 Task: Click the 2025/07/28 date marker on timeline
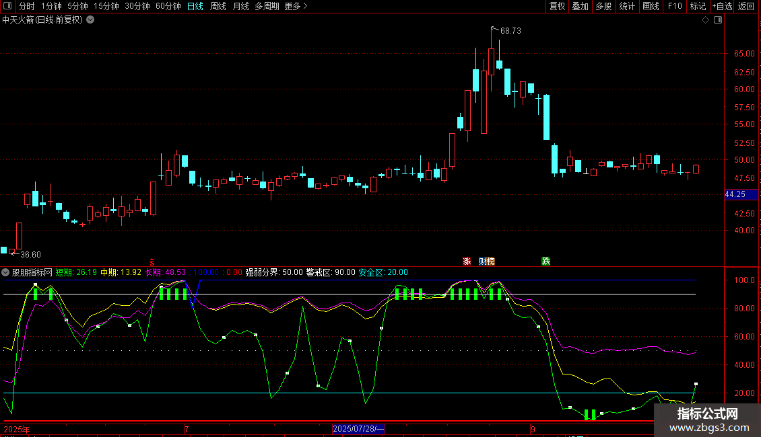359,429
